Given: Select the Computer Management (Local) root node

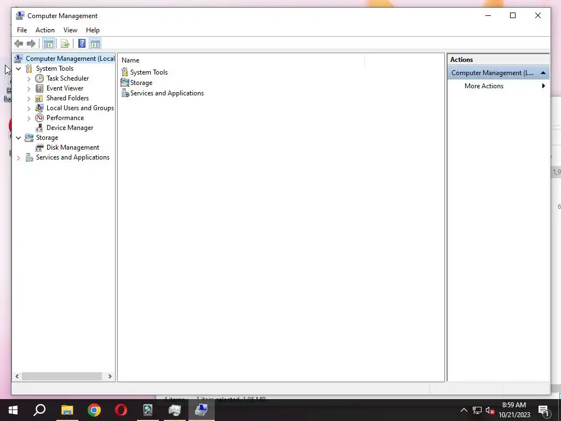Looking at the screenshot, I should [70, 59].
